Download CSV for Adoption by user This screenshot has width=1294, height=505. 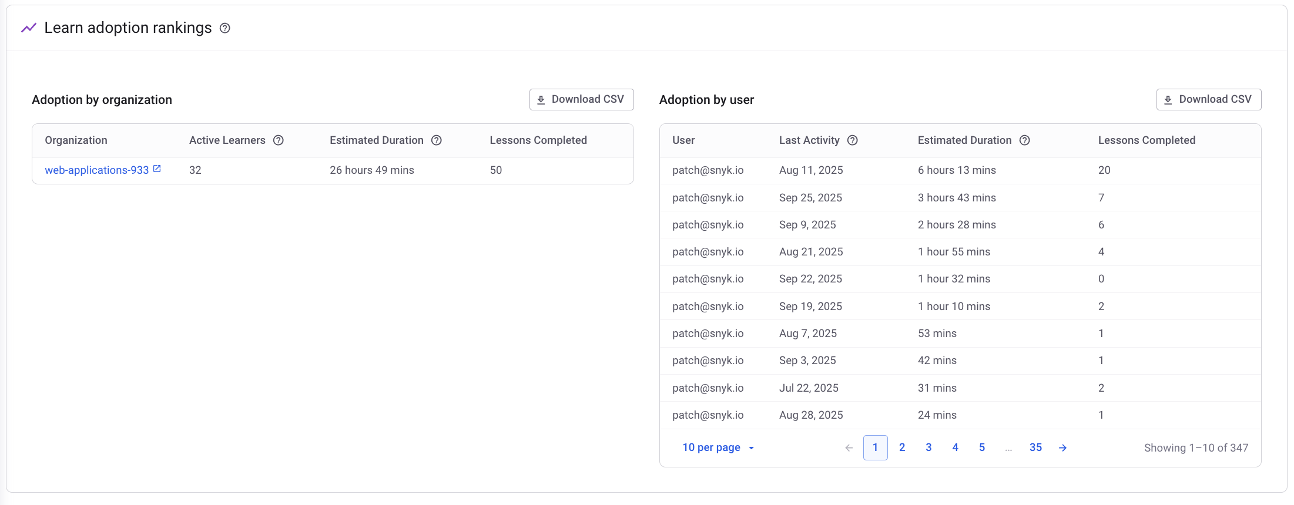tap(1209, 99)
